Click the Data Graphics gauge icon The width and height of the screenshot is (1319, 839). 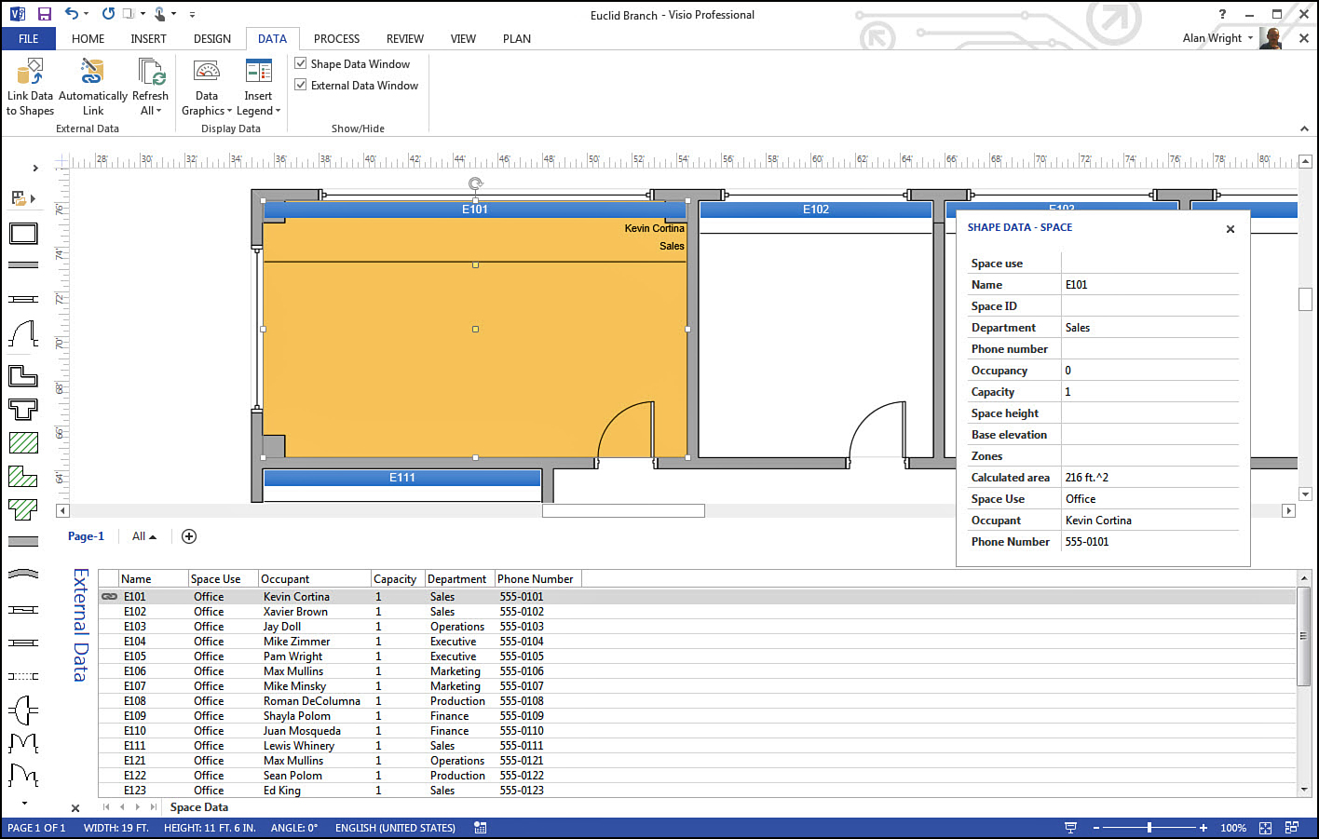(x=207, y=71)
